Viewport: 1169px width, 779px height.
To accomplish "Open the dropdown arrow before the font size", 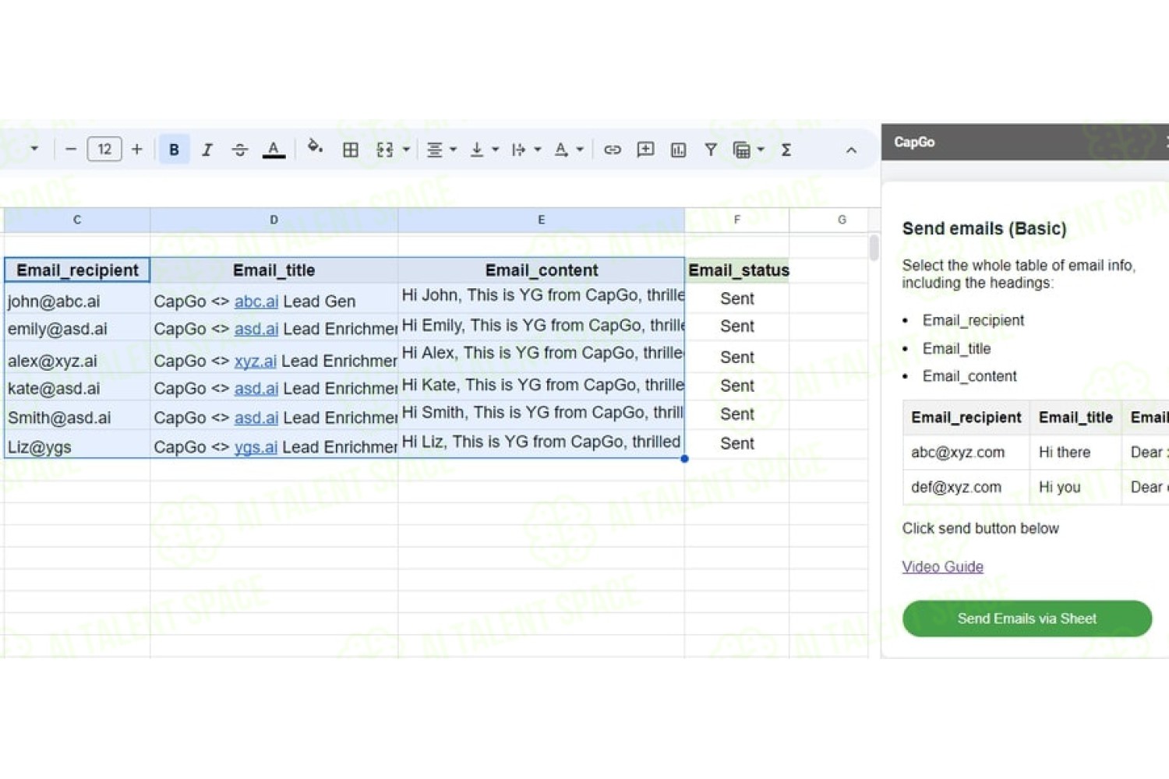I will pos(34,148).
